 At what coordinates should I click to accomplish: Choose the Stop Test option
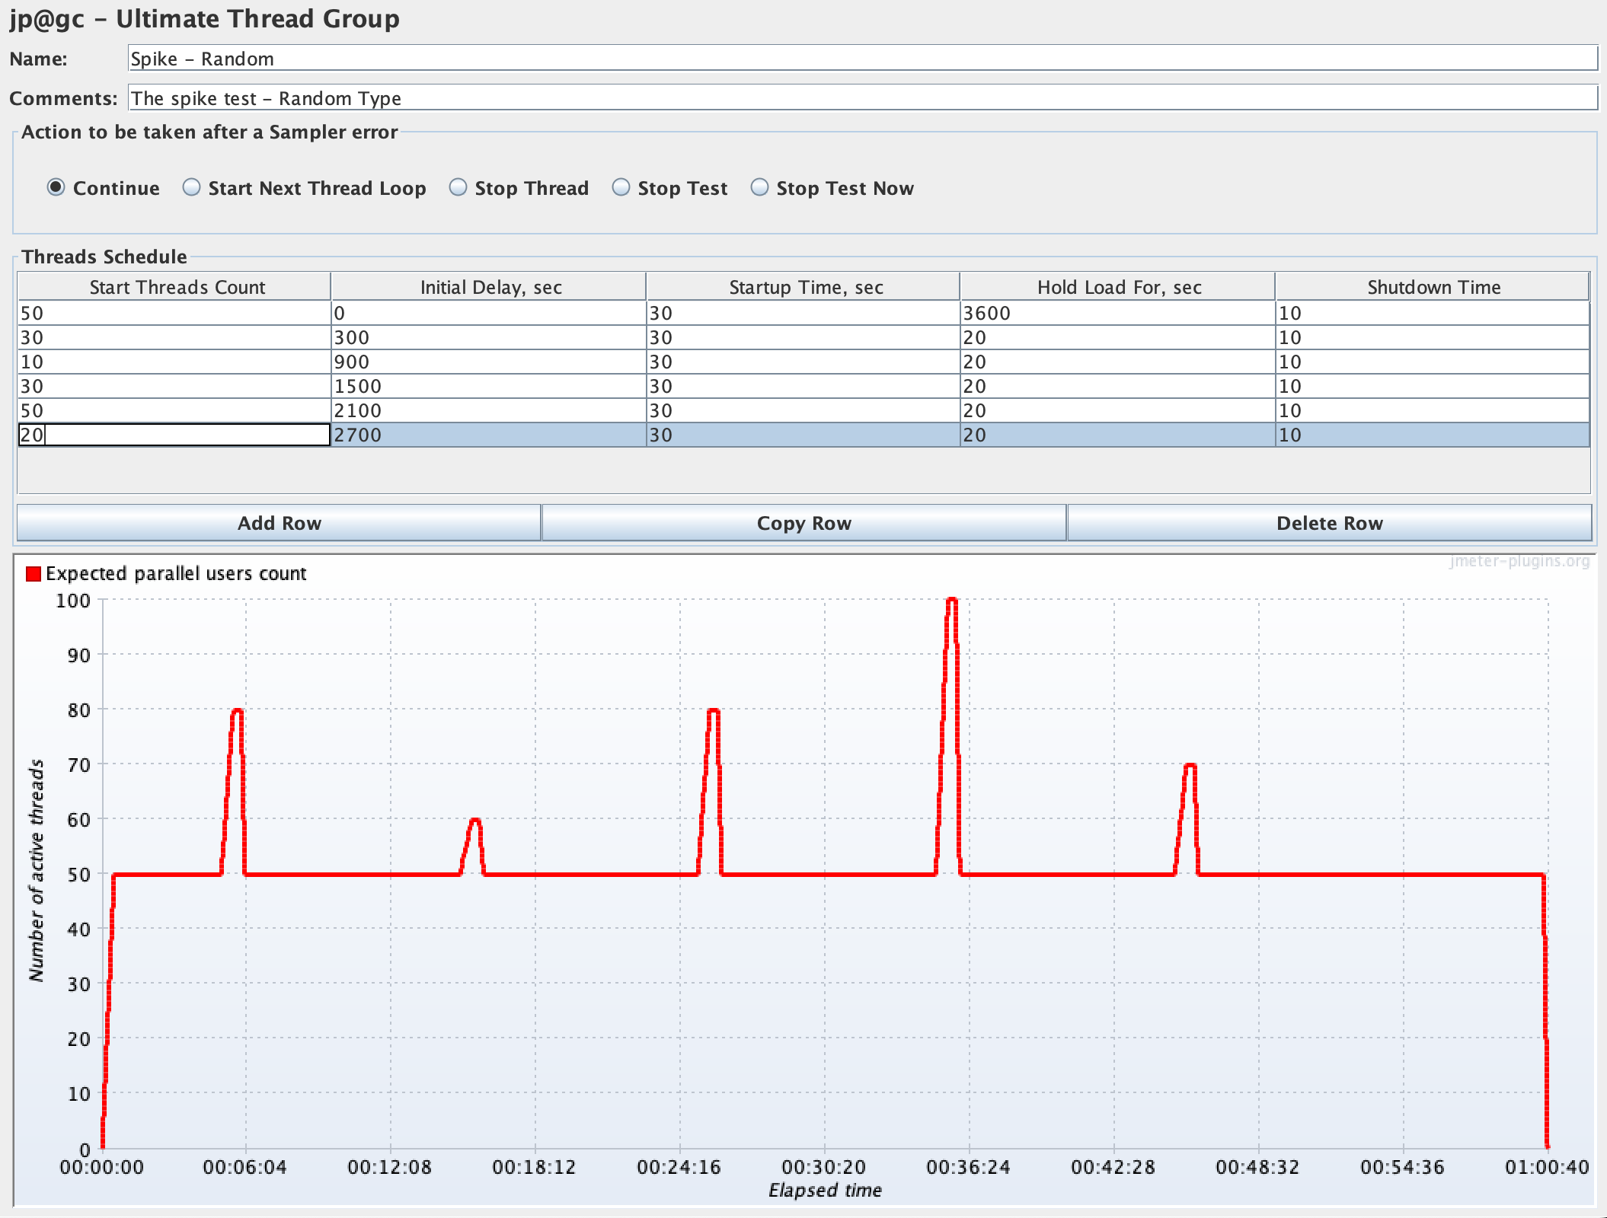click(x=621, y=187)
